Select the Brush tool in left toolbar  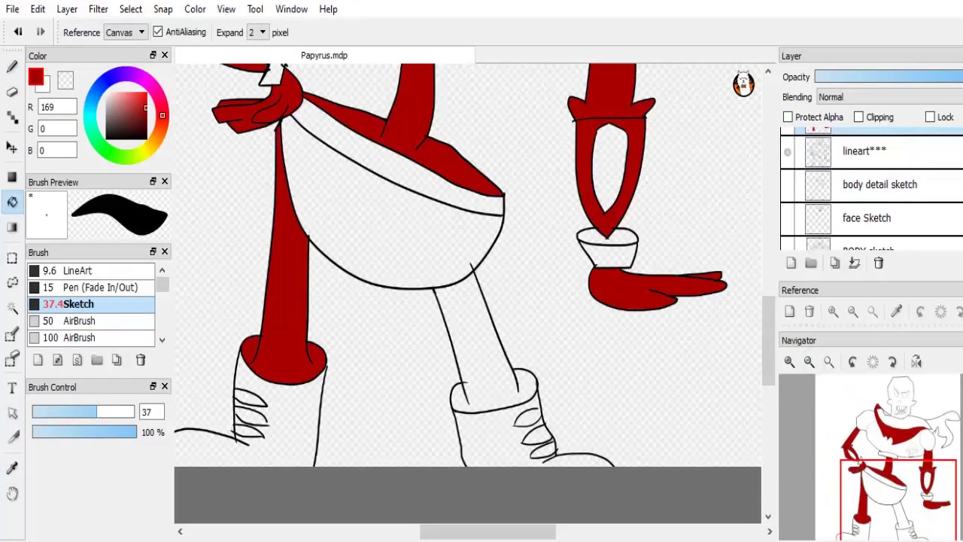pos(12,67)
